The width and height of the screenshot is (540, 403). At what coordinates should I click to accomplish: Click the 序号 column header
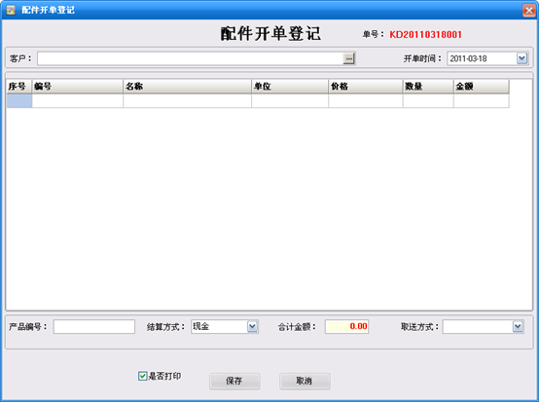pos(19,87)
